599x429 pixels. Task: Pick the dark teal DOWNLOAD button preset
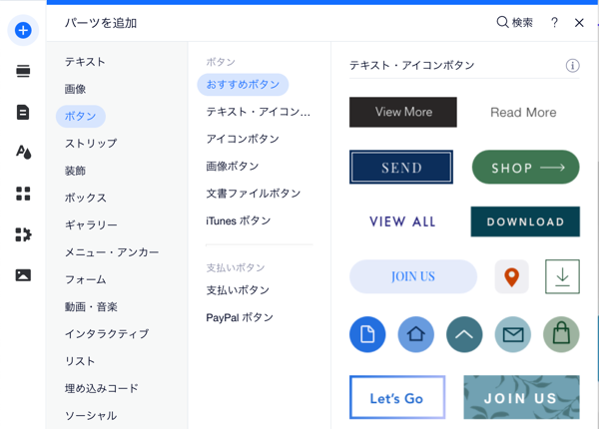pos(525,221)
